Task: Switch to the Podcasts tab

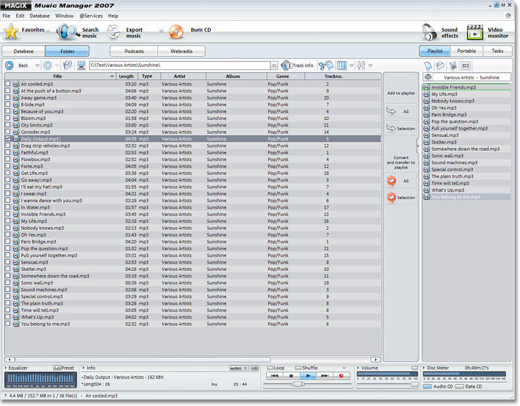Action: click(x=134, y=51)
